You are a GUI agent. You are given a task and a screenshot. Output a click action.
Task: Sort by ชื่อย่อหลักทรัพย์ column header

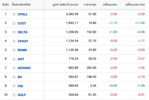tap(21, 5)
